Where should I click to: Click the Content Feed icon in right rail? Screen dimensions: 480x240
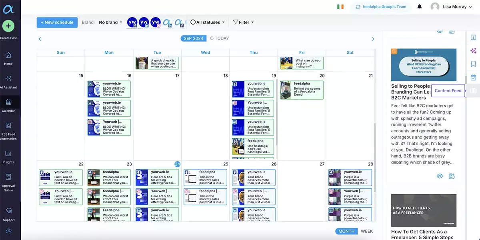click(474, 90)
